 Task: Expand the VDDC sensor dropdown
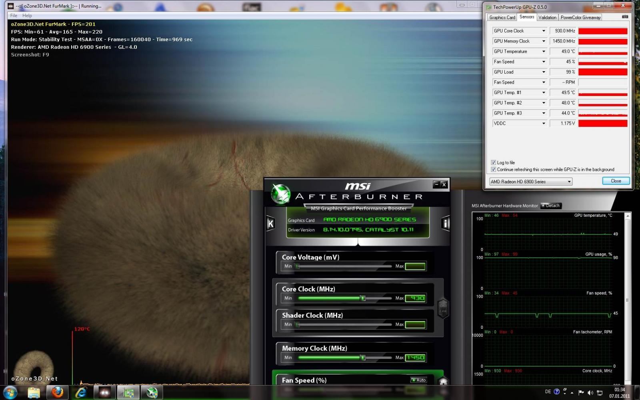coord(544,123)
